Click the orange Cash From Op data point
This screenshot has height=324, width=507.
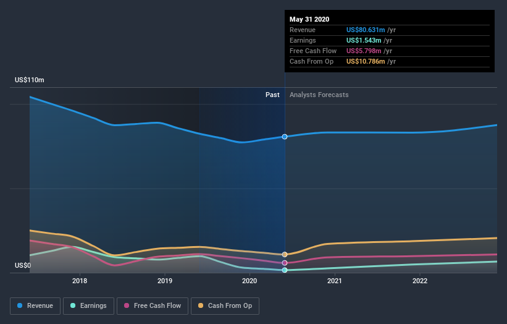tap(285, 254)
